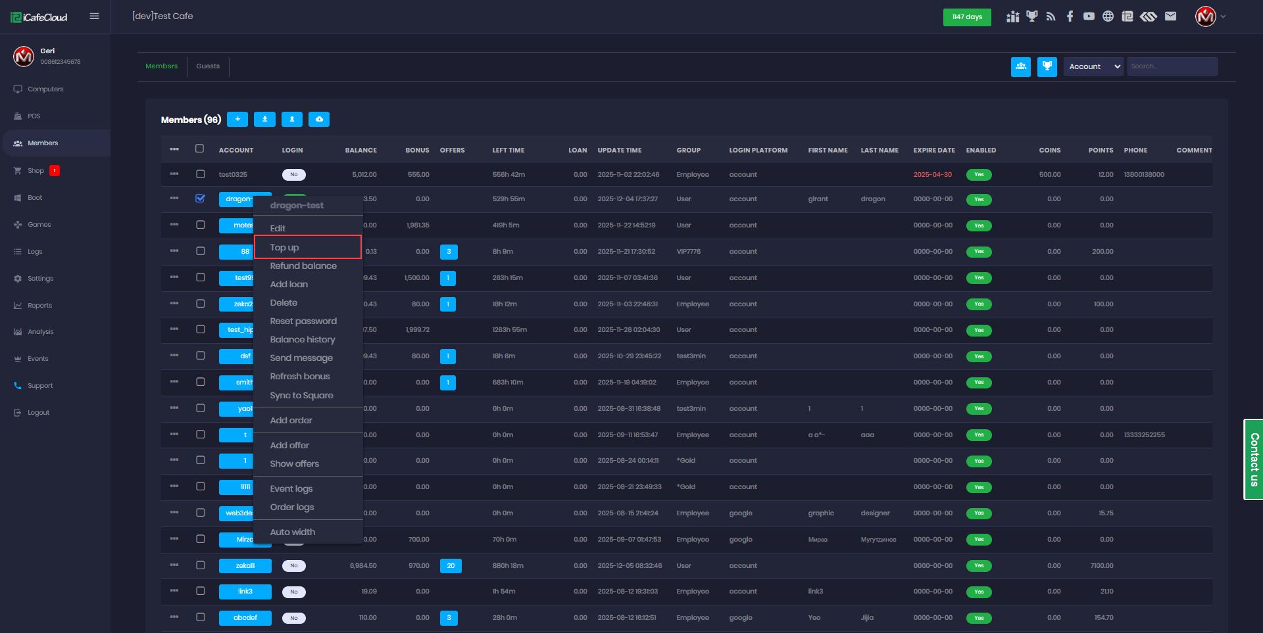Screen dimensions: 1263x633
Task: Open the Account search filter dropdown
Action: 1093,66
